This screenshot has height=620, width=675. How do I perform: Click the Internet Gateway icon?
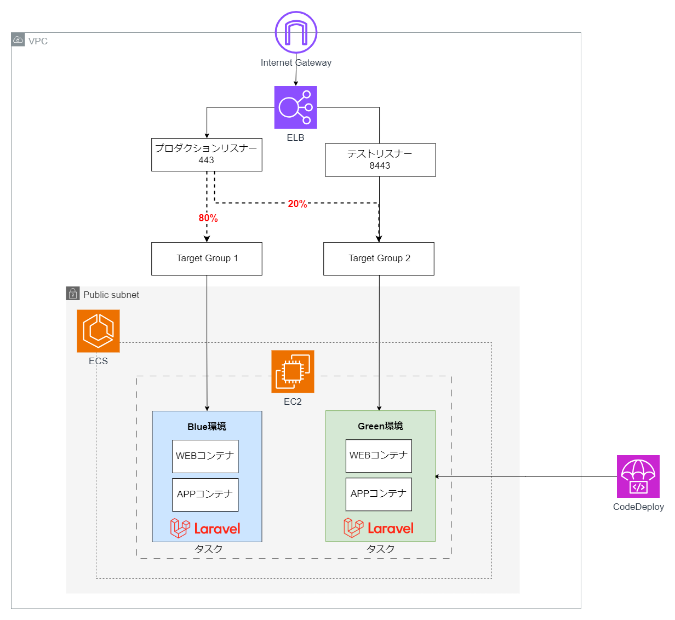coord(296,32)
